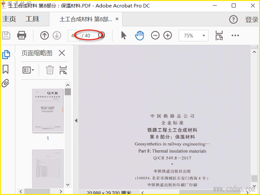Open the page thumbnails panel icon
260x195 pixels.
pyautogui.click(x=6, y=55)
